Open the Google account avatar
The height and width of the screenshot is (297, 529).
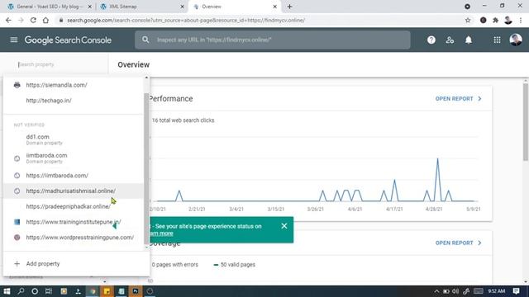click(516, 40)
